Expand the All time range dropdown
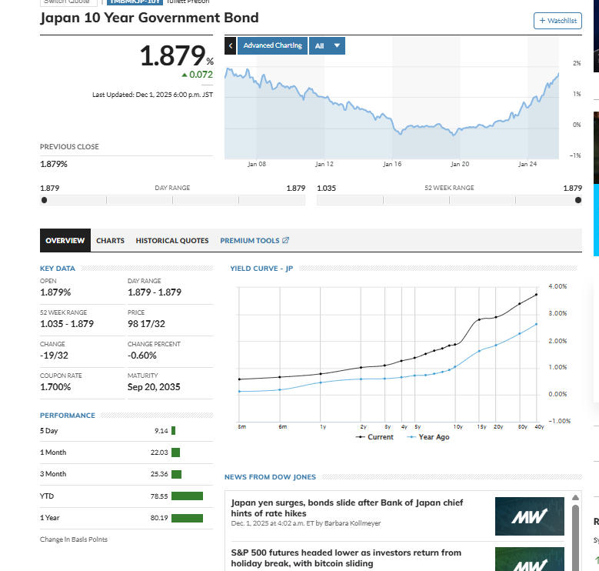 (327, 45)
